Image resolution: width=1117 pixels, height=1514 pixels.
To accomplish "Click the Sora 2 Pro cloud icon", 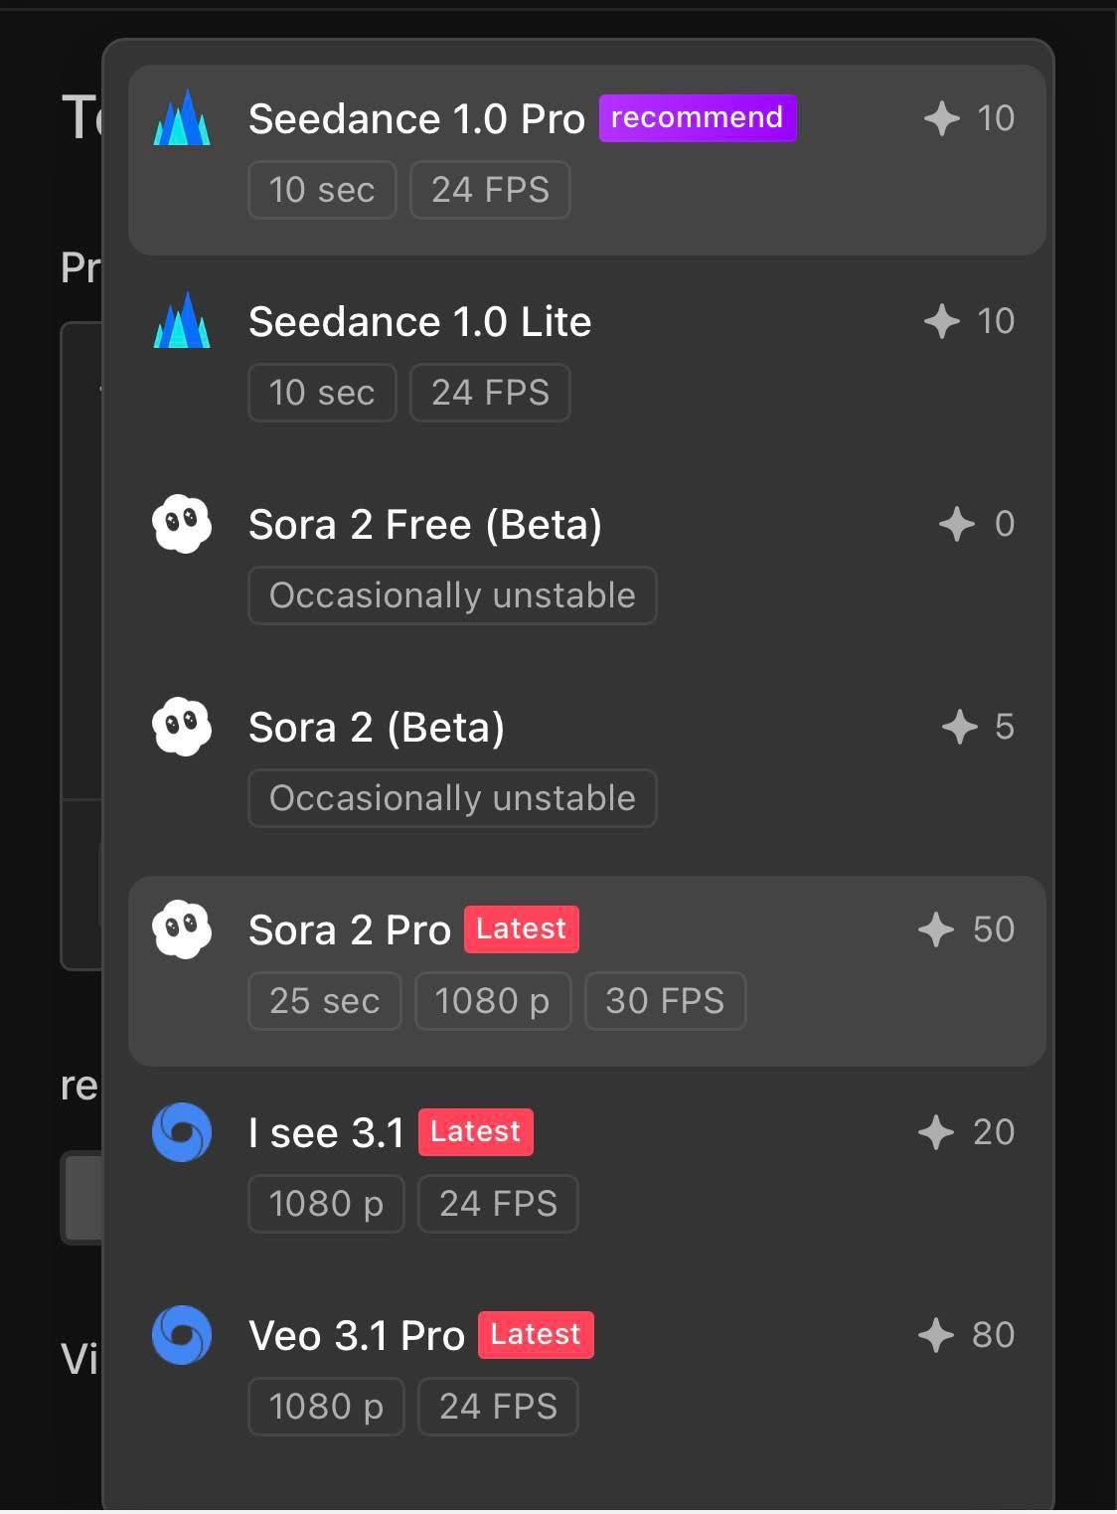I will pyautogui.click(x=182, y=929).
